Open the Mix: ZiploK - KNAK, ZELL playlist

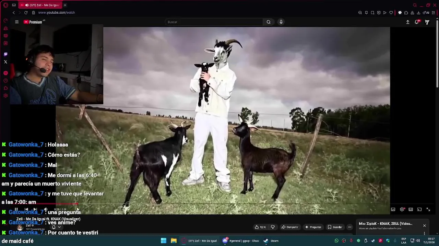(385, 224)
